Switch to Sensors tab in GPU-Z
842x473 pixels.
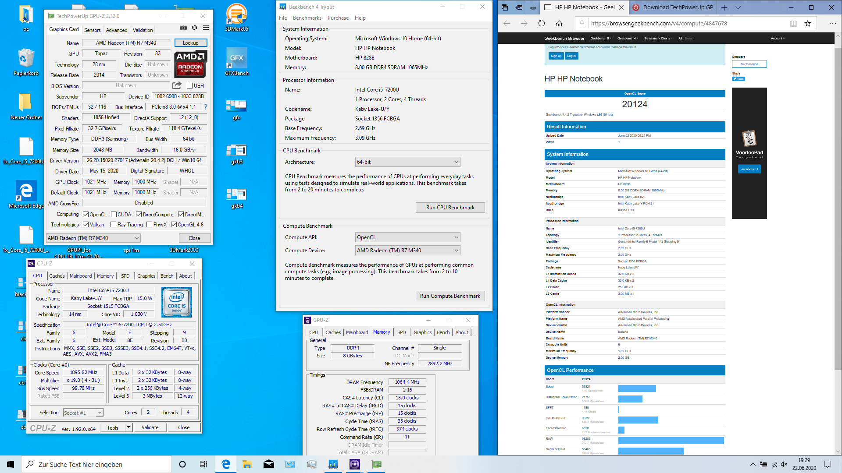[x=92, y=30]
